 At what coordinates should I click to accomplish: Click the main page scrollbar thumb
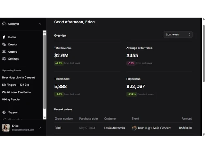(203, 53)
